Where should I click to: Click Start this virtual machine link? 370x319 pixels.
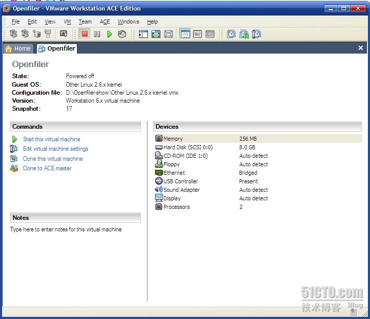click(51, 139)
